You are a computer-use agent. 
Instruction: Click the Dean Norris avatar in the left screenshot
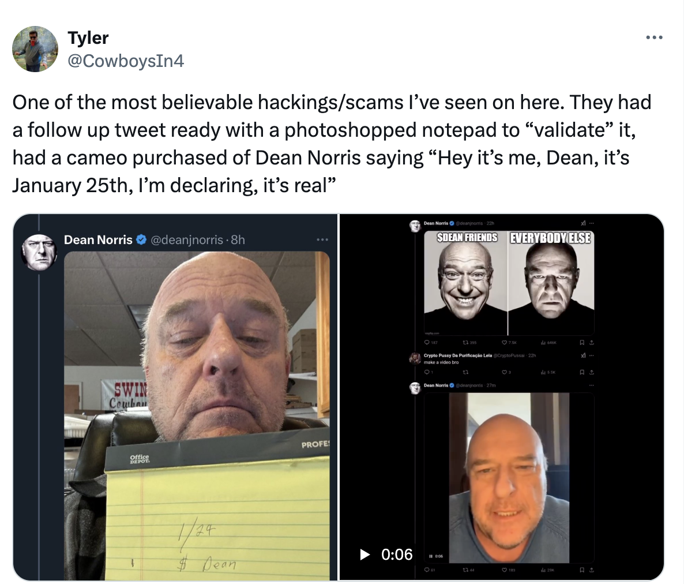[x=39, y=252]
